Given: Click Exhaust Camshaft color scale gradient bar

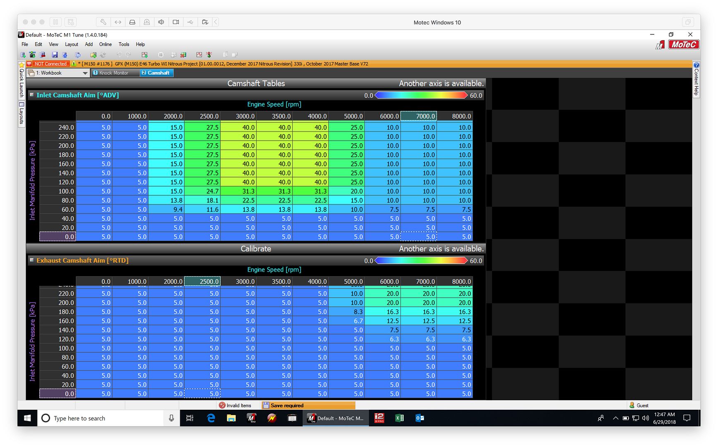Looking at the screenshot, I should coord(421,261).
